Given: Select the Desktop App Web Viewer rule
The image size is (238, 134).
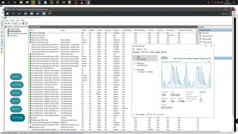Looking at the screenshot, I should 40,120.
